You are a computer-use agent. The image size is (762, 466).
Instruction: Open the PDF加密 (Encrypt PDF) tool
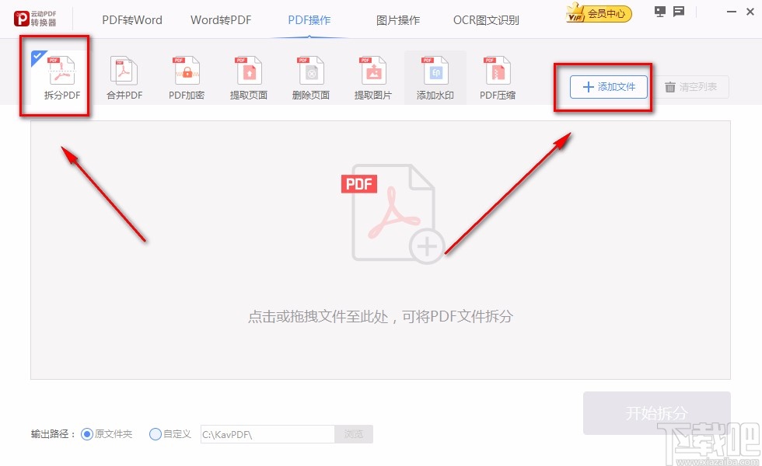(186, 75)
